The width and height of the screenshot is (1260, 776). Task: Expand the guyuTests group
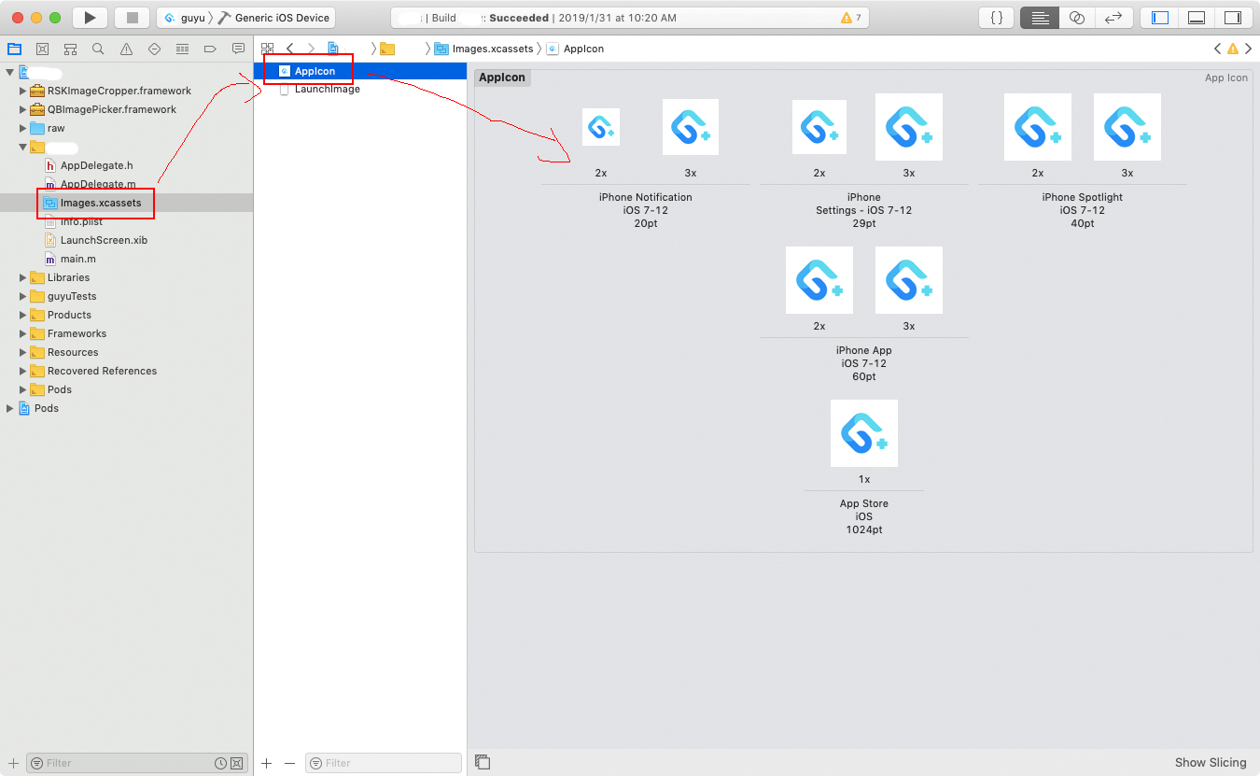(23, 296)
